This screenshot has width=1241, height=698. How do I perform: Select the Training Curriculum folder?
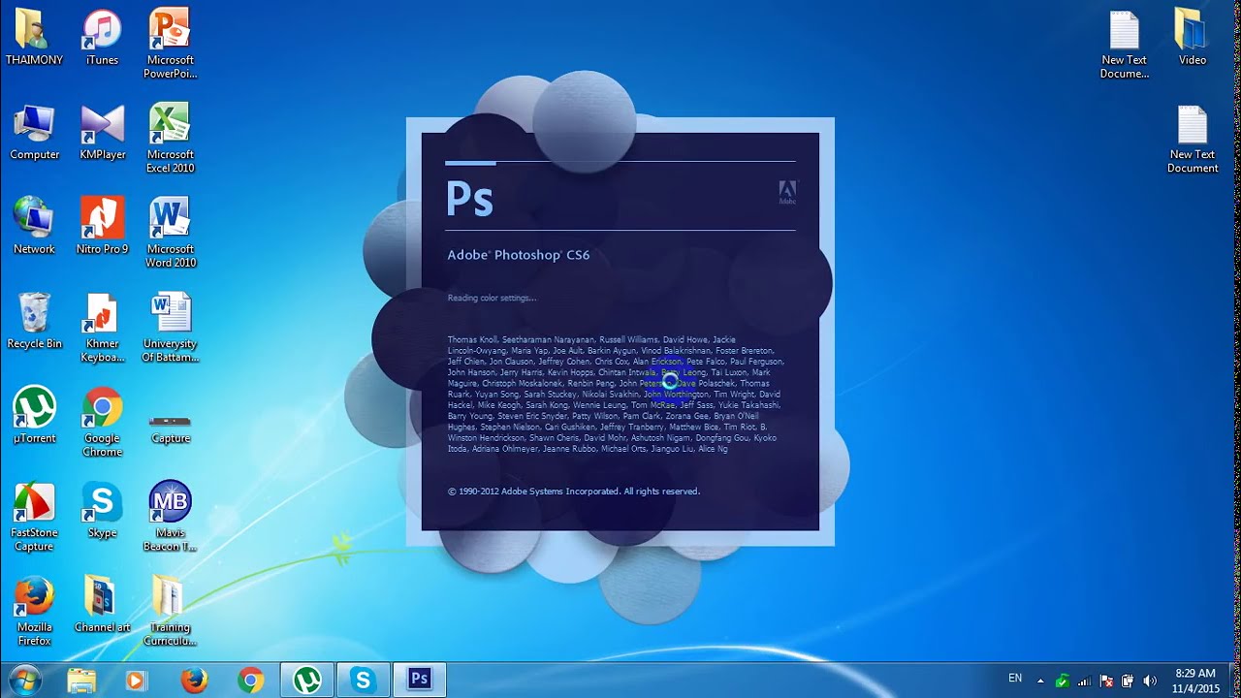point(170,613)
